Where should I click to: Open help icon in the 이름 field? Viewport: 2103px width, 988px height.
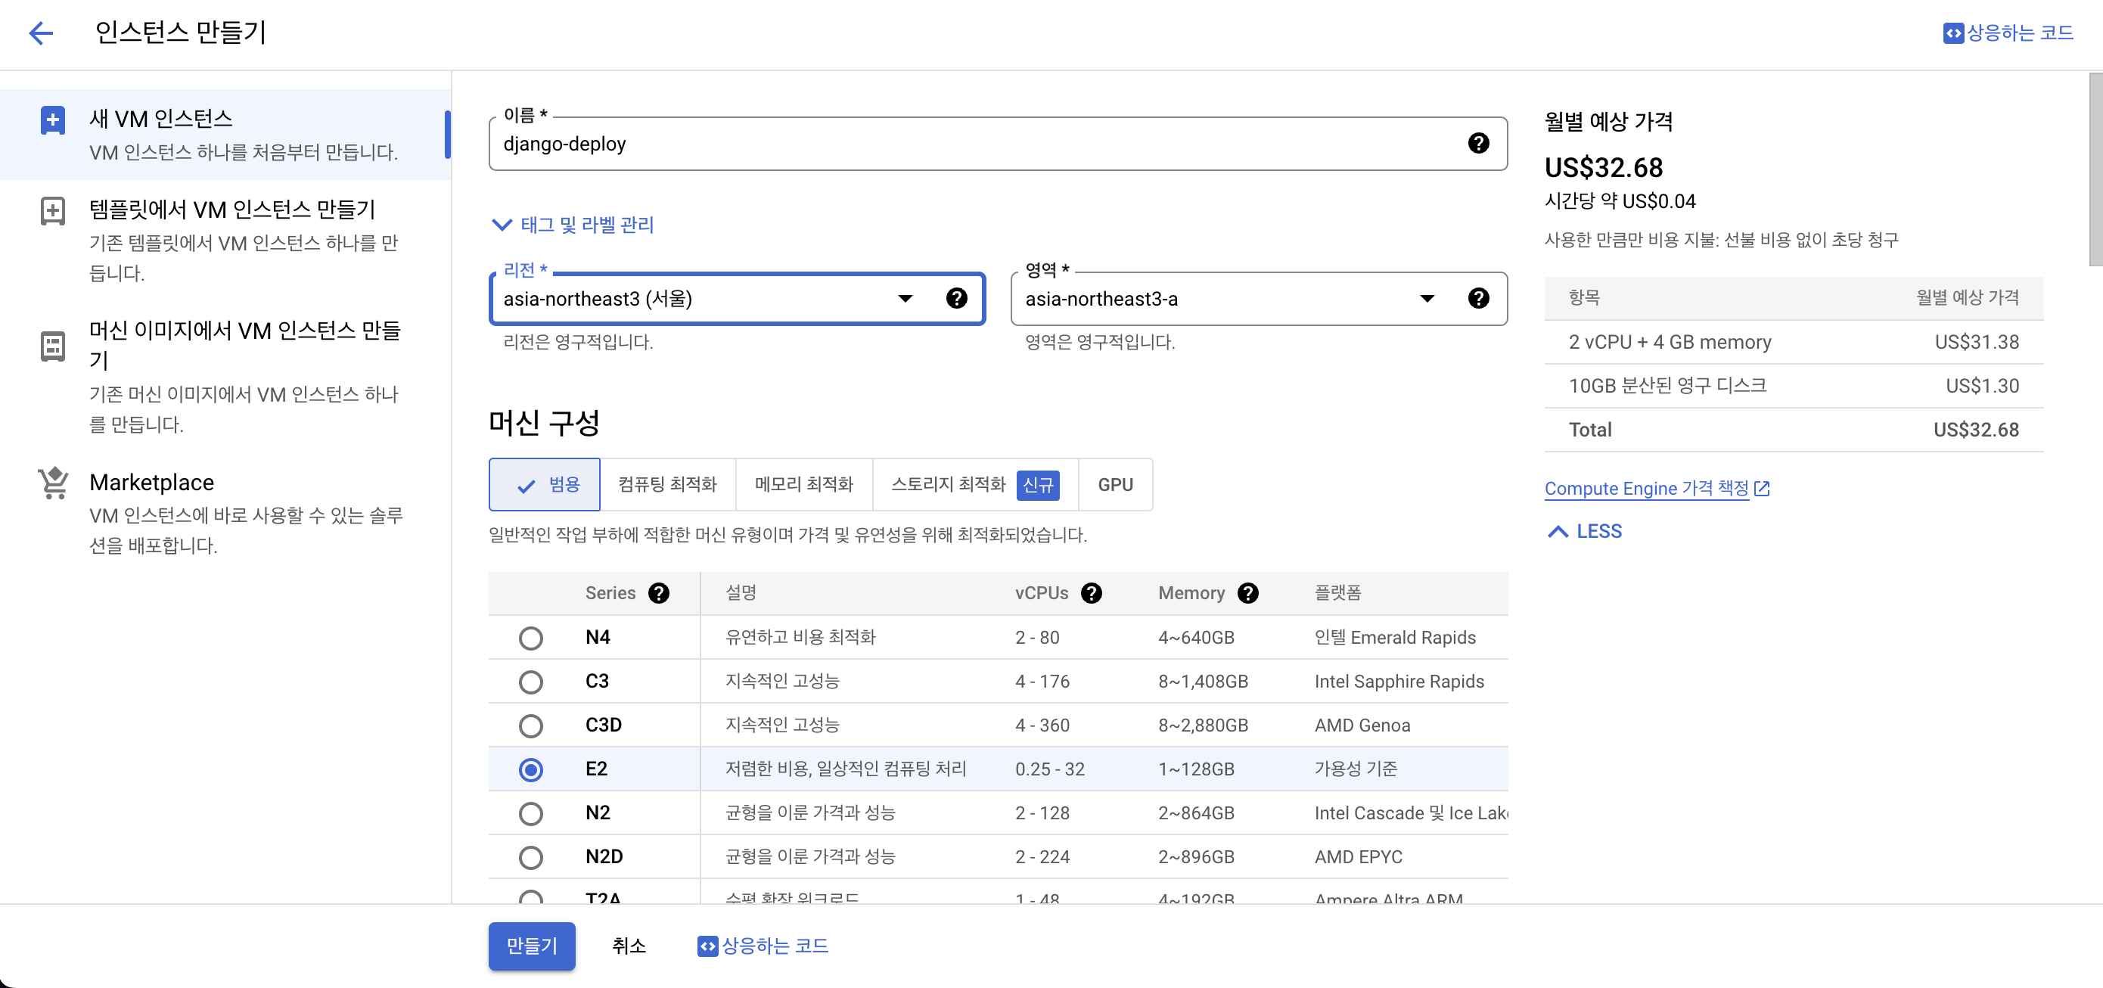tap(1477, 144)
